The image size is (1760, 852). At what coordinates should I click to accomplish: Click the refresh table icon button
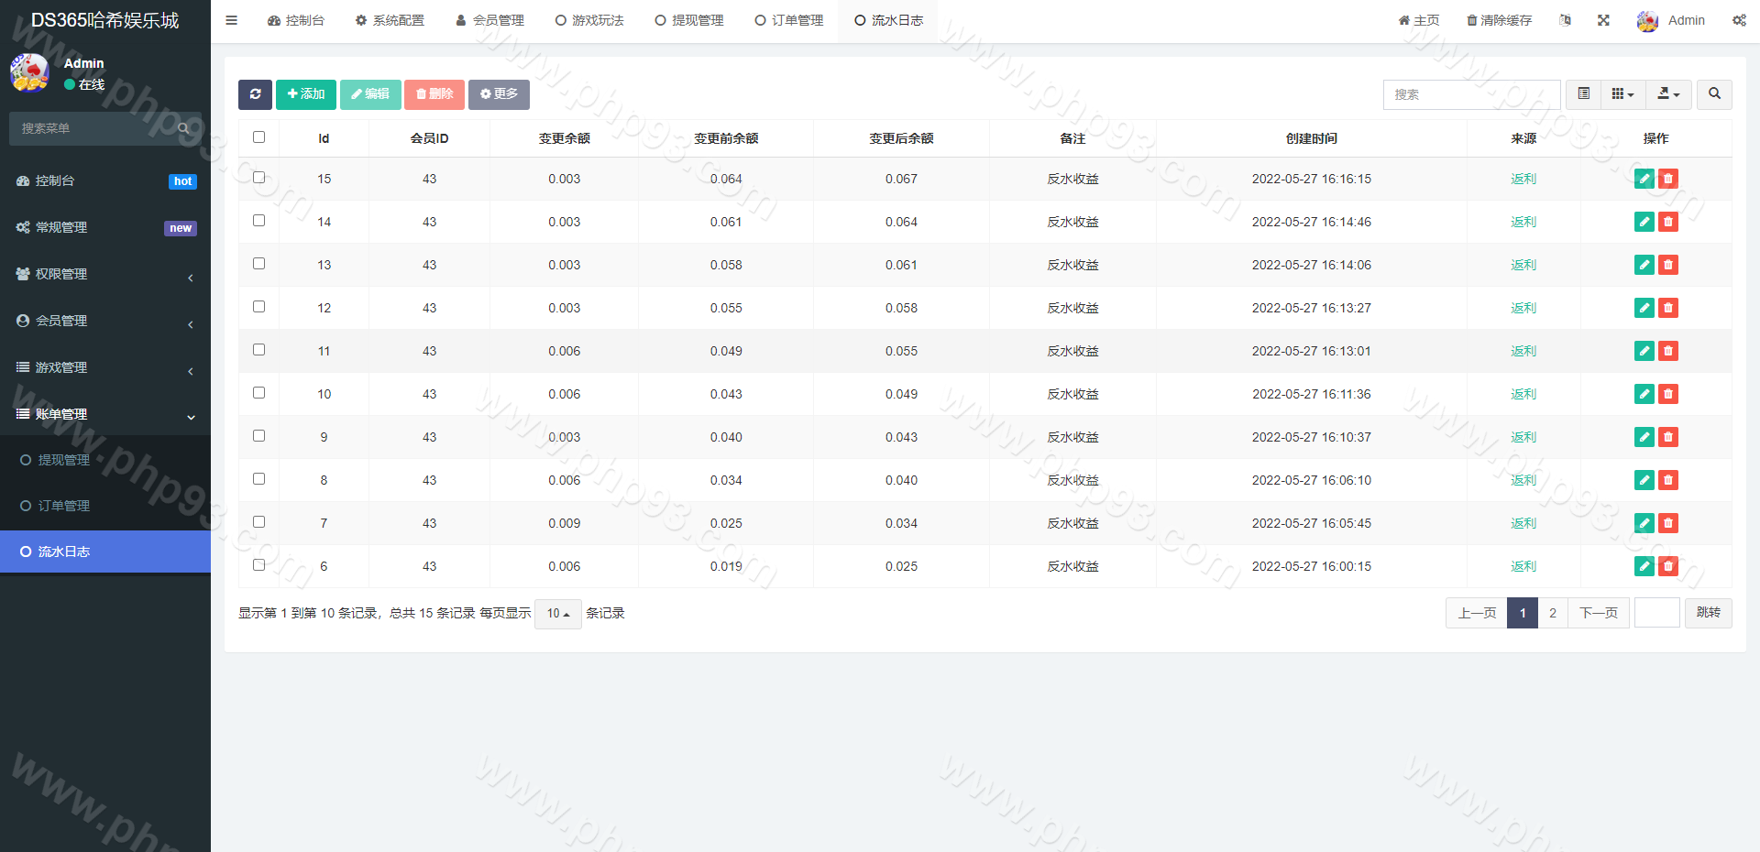click(x=255, y=94)
